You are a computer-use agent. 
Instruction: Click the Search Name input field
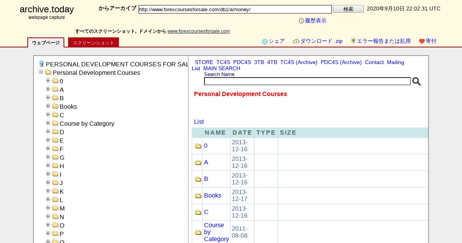pos(307,81)
